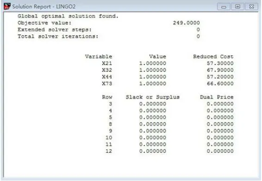The width and height of the screenshot is (262, 181).
Task: Minimize the Solution Report window
Action: [224, 6]
